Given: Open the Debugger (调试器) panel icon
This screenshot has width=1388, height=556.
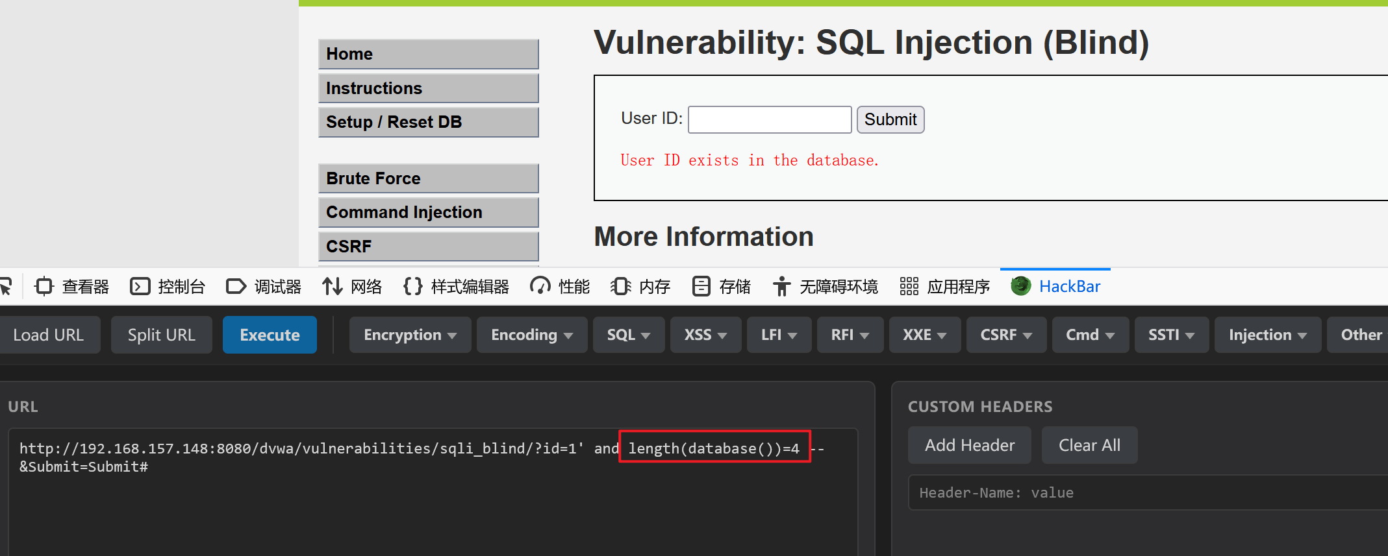Looking at the screenshot, I should pyautogui.click(x=236, y=286).
